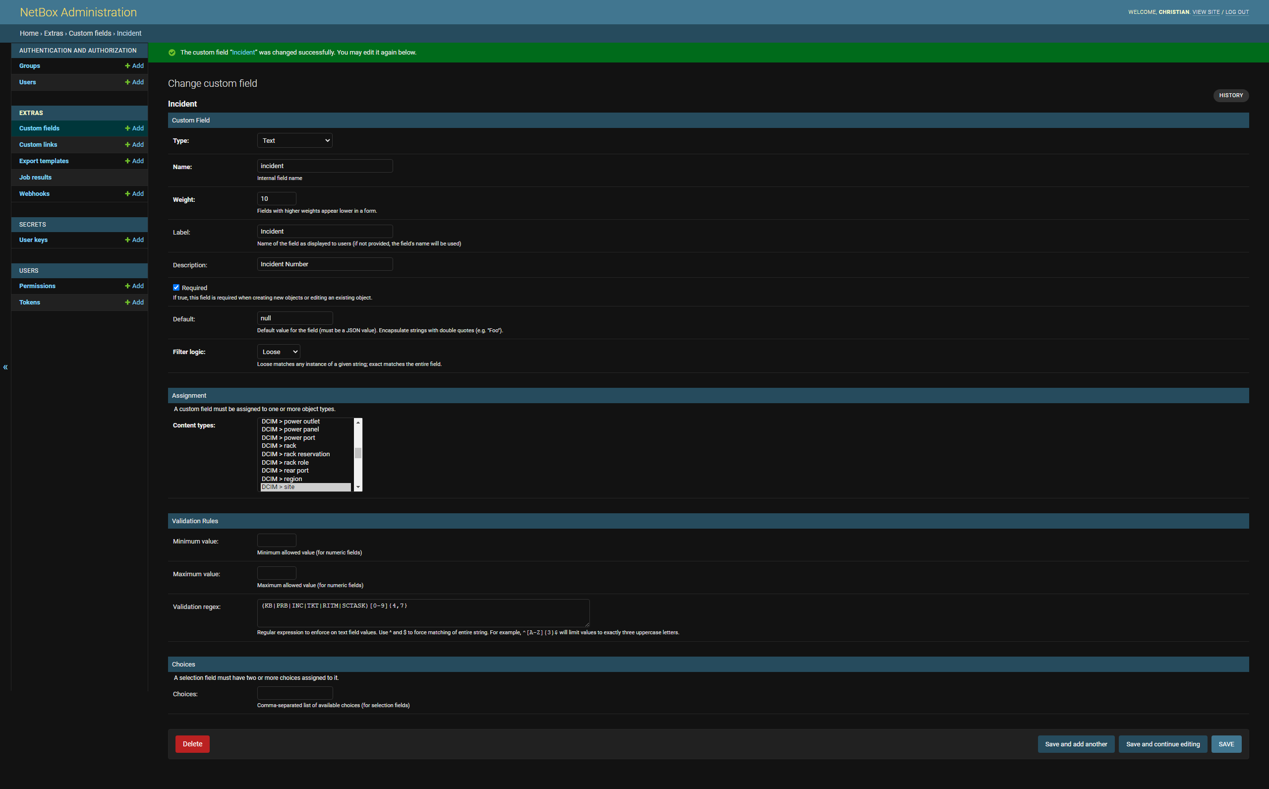Click the Log out link
The height and width of the screenshot is (789, 1269).
click(x=1237, y=12)
